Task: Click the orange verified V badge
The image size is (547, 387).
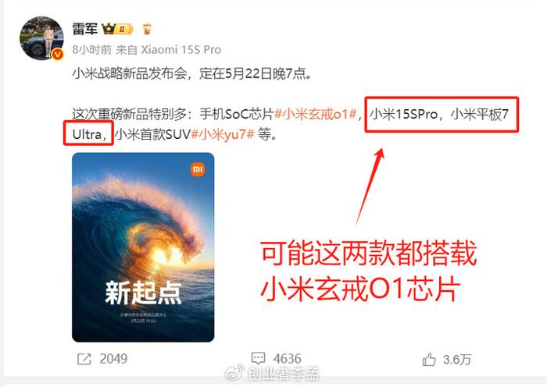Action: pos(58,55)
